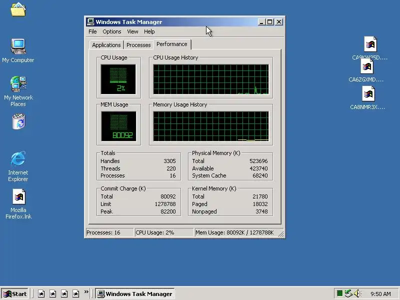Screen dimensions: 400x300
Task: Click the Nonpaged value 3748
Action: point(261,211)
